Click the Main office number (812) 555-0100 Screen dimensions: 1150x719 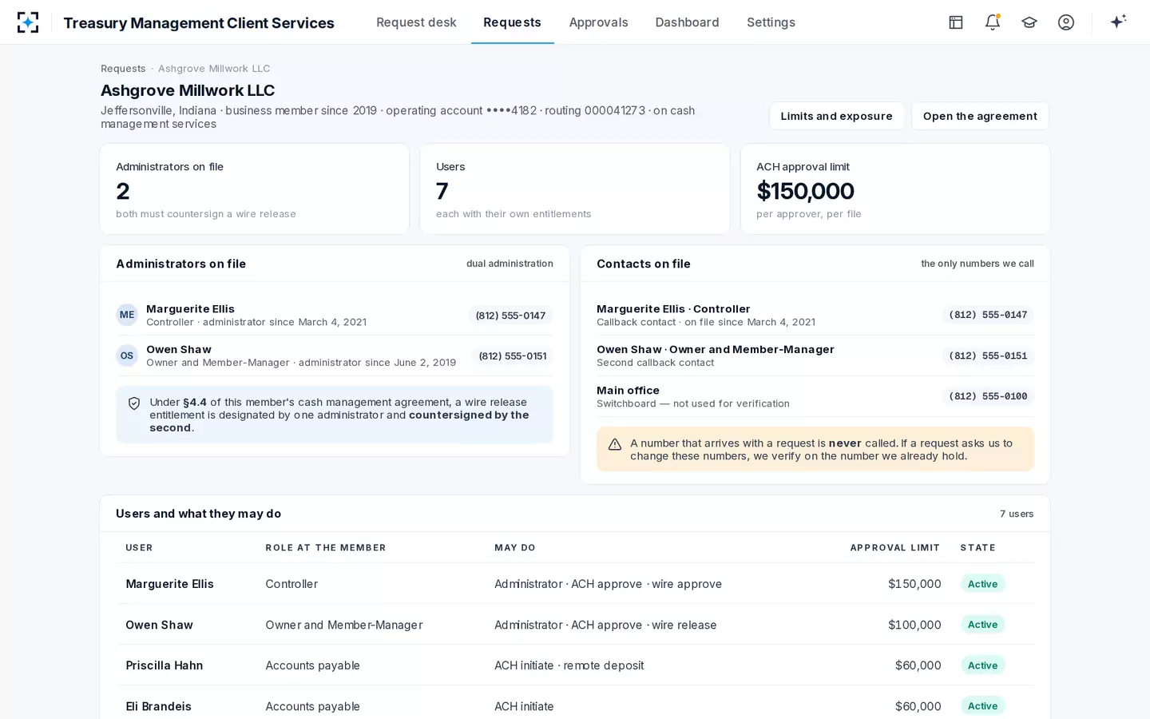click(x=988, y=396)
